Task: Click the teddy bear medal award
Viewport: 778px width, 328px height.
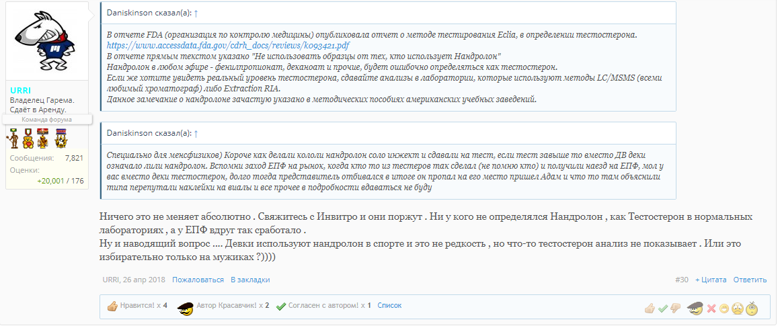Action: click(x=28, y=138)
